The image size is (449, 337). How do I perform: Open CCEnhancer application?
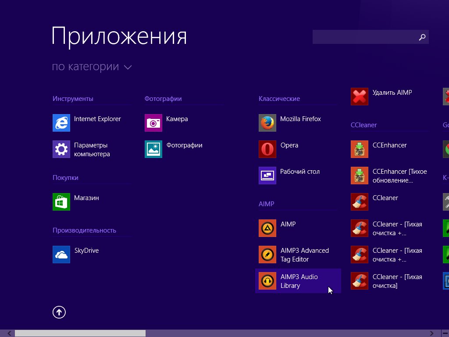360,149
